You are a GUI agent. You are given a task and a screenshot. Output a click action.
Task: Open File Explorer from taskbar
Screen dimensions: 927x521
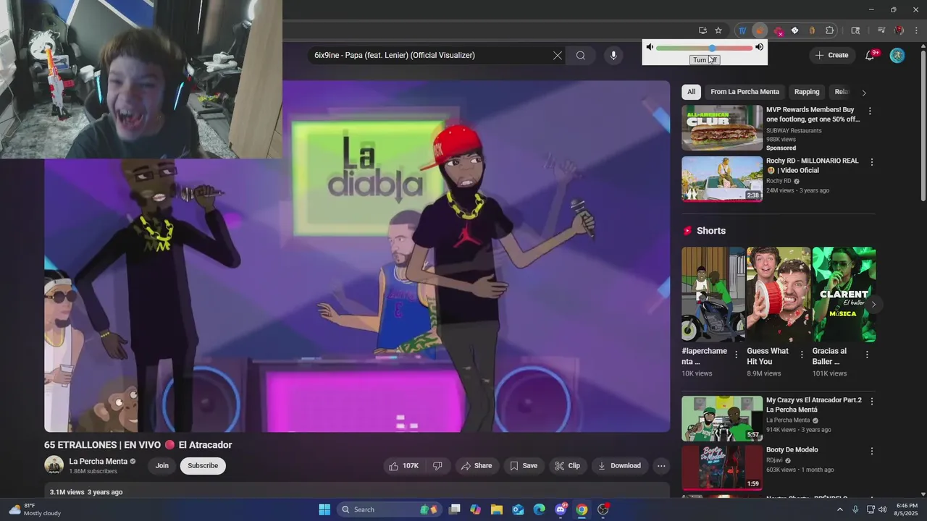click(x=497, y=509)
